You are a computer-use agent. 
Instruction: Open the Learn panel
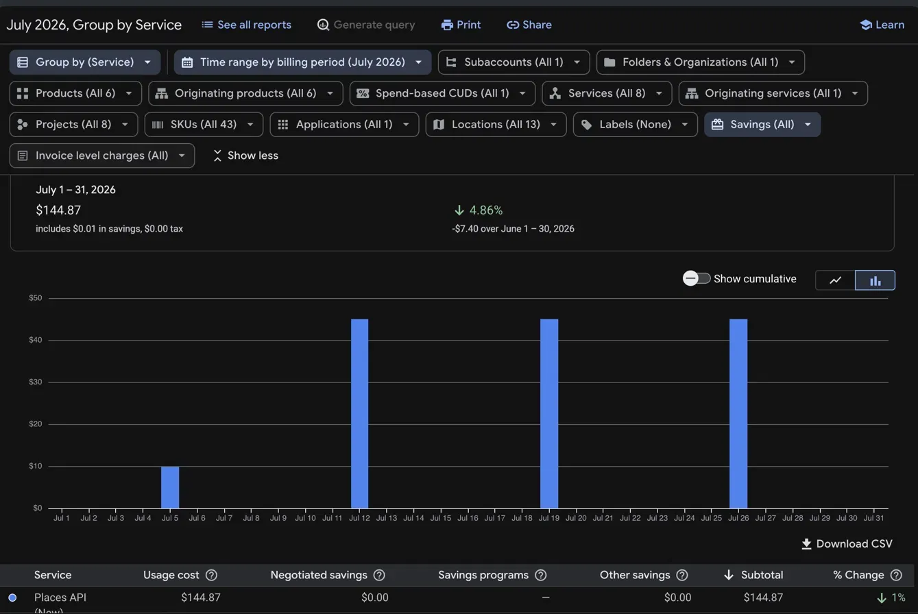[x=882, y=25]
